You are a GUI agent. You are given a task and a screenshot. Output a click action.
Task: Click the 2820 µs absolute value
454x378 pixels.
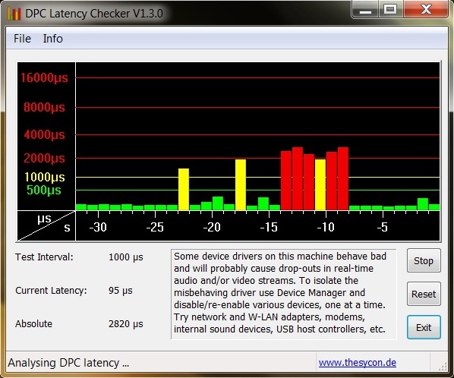coord(126,323)
